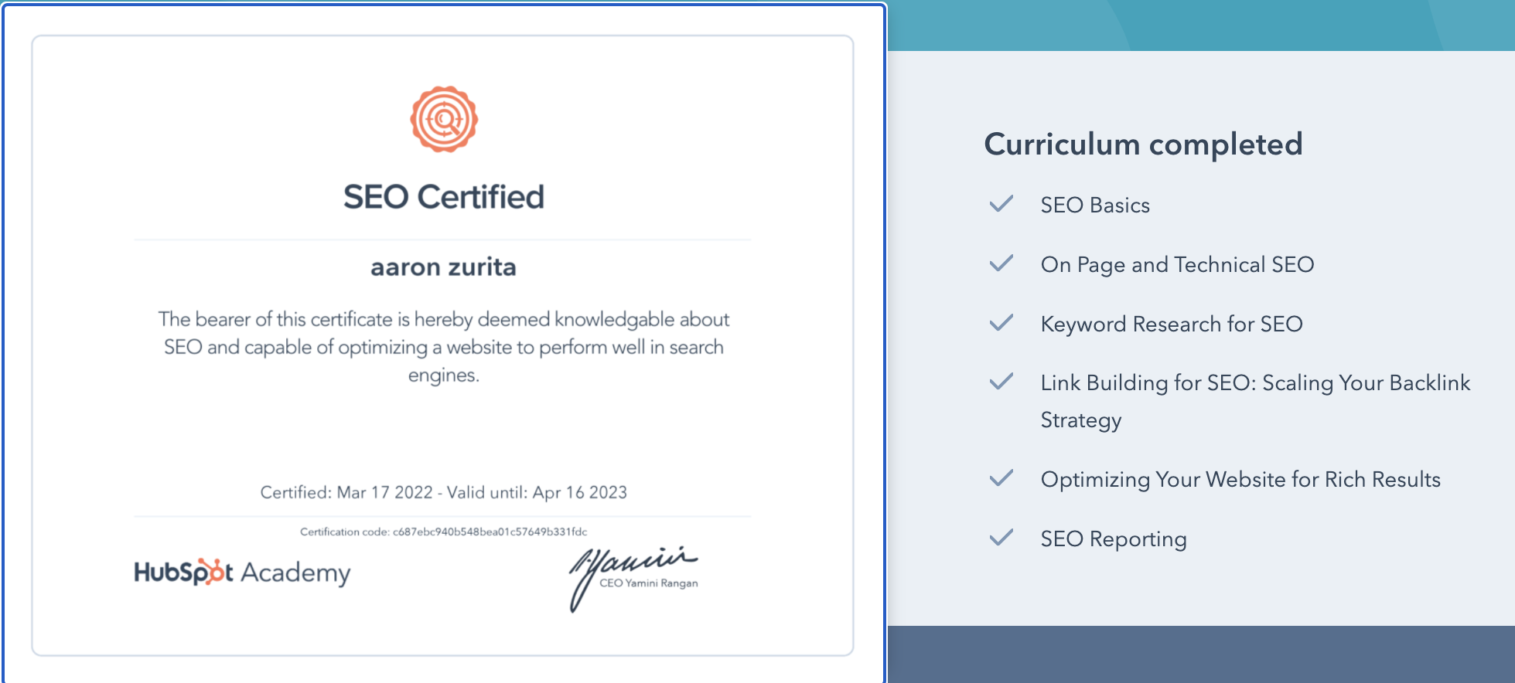Click the checkmark beside Optimizing Your Website
Screen dimensions: 1515x683
[1001, 478]
